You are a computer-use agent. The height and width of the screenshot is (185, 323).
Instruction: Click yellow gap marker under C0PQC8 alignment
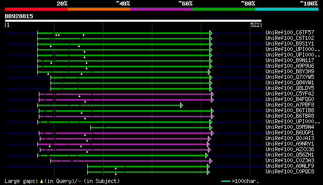(116, 174)
